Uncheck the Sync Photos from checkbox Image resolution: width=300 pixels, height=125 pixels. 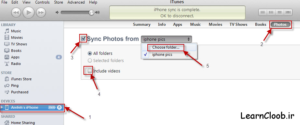pos(83,39)
